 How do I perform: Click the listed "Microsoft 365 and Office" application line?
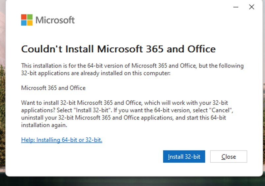point(53,88)
